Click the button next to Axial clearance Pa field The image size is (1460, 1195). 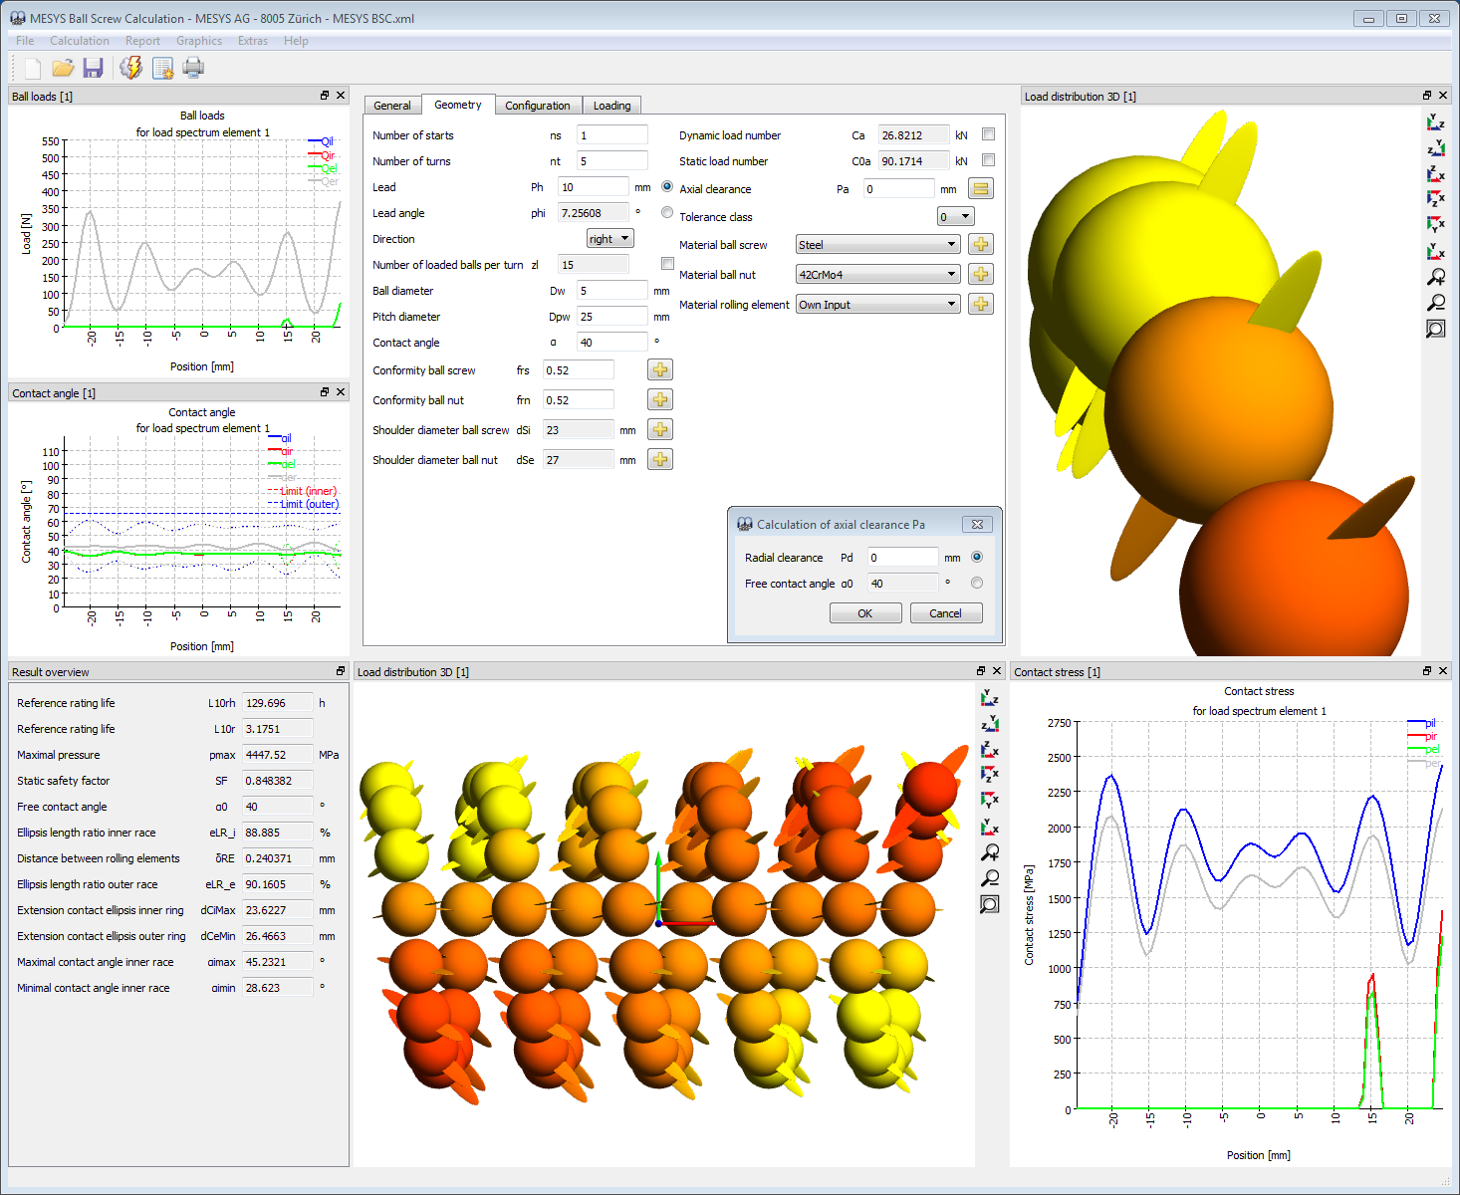[x=980, y=189]
